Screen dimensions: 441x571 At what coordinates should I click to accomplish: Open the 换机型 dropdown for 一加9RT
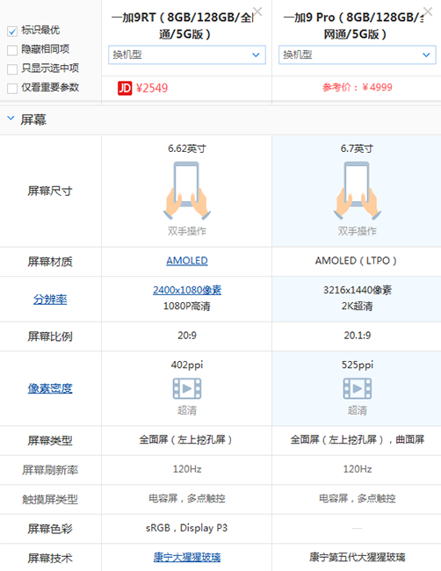(187, 55)
